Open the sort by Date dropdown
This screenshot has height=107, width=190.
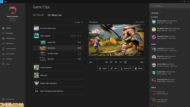point(79,22)
